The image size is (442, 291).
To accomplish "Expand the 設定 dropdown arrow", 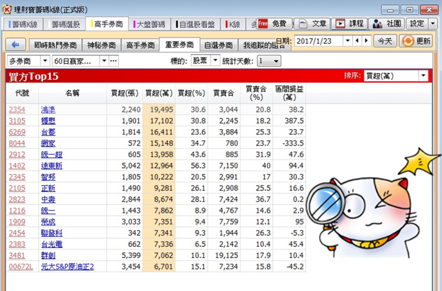I will coord(433,24).
